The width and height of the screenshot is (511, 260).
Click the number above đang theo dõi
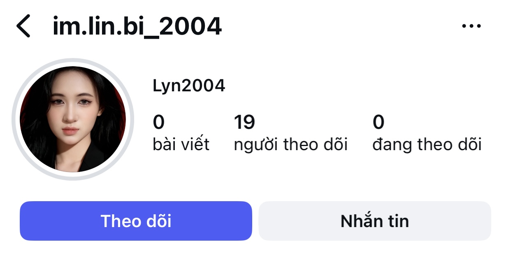379,122
